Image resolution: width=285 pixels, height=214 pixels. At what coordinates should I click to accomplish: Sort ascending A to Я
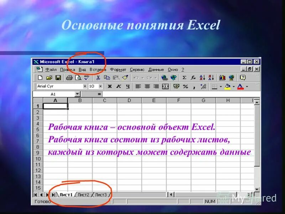point(202,78)
